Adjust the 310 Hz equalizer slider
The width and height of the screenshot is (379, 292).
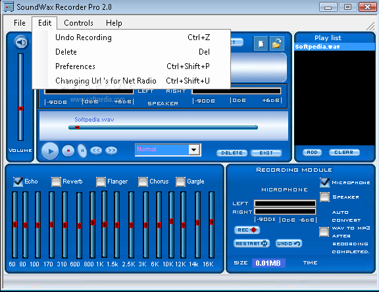coord(64,225)
